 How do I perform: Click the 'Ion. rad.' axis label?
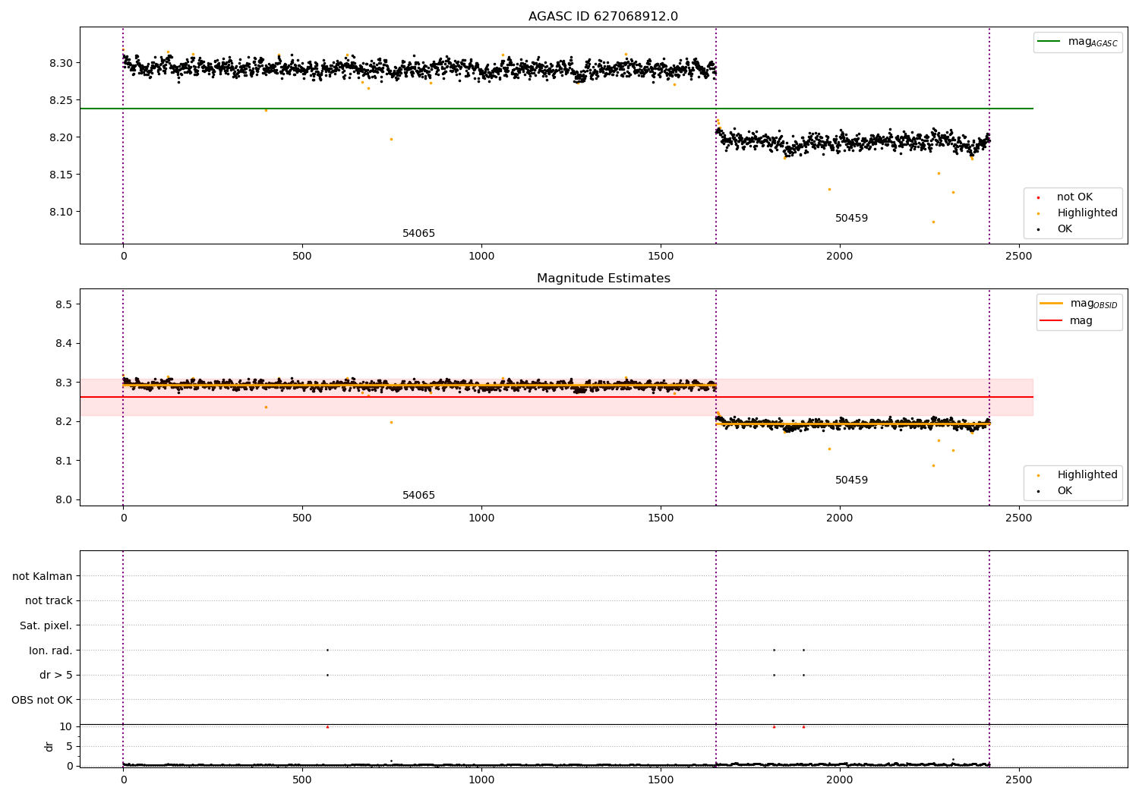click(x=51, y=651)
